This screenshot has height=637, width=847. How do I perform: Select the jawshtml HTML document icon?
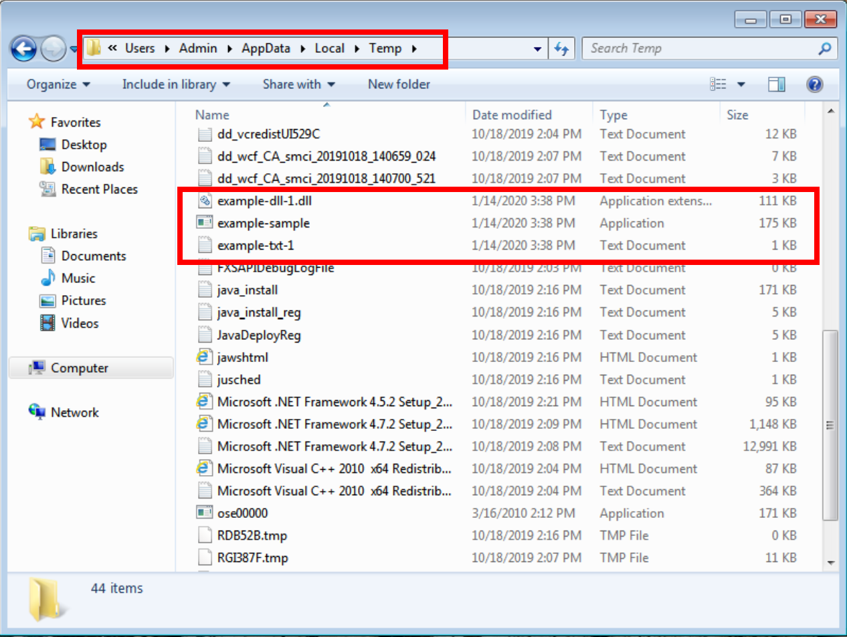point(205,357)
